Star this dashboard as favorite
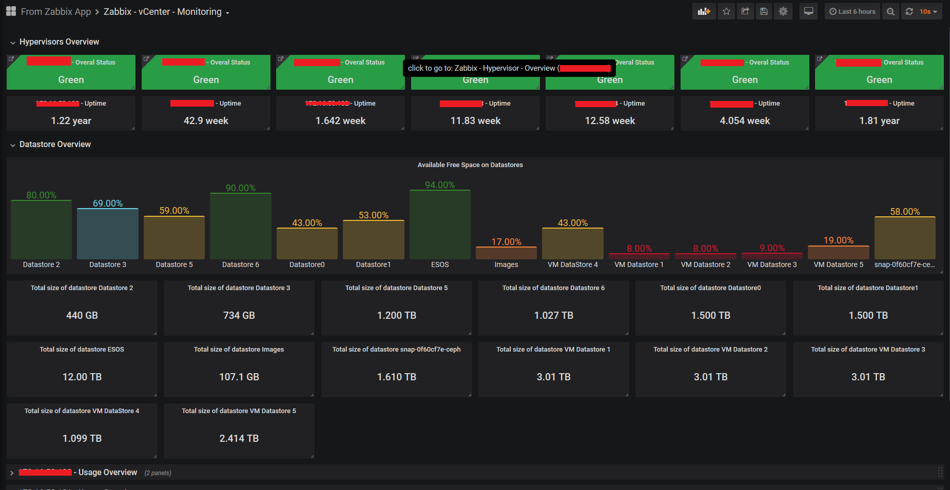This screenshot has height=490, width=950. (726, 11)
